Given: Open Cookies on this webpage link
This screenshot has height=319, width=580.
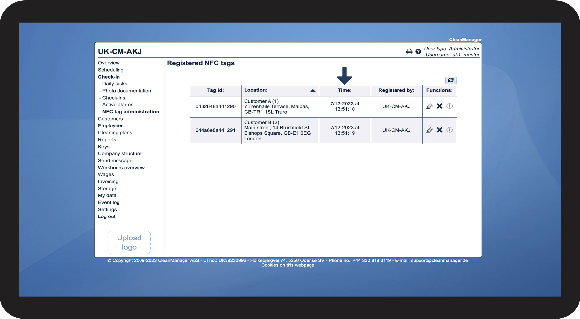Looking at the screenshot, I should tap(288, 265).
